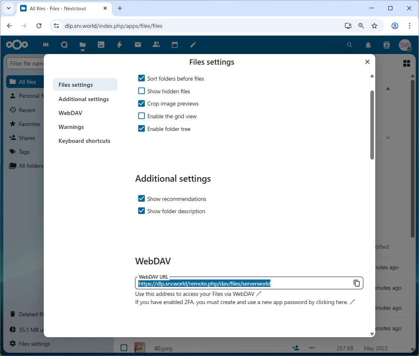Copy the WebDAV URL to clipboard
This screenshot has width=419, height=356.
(356, 283)
